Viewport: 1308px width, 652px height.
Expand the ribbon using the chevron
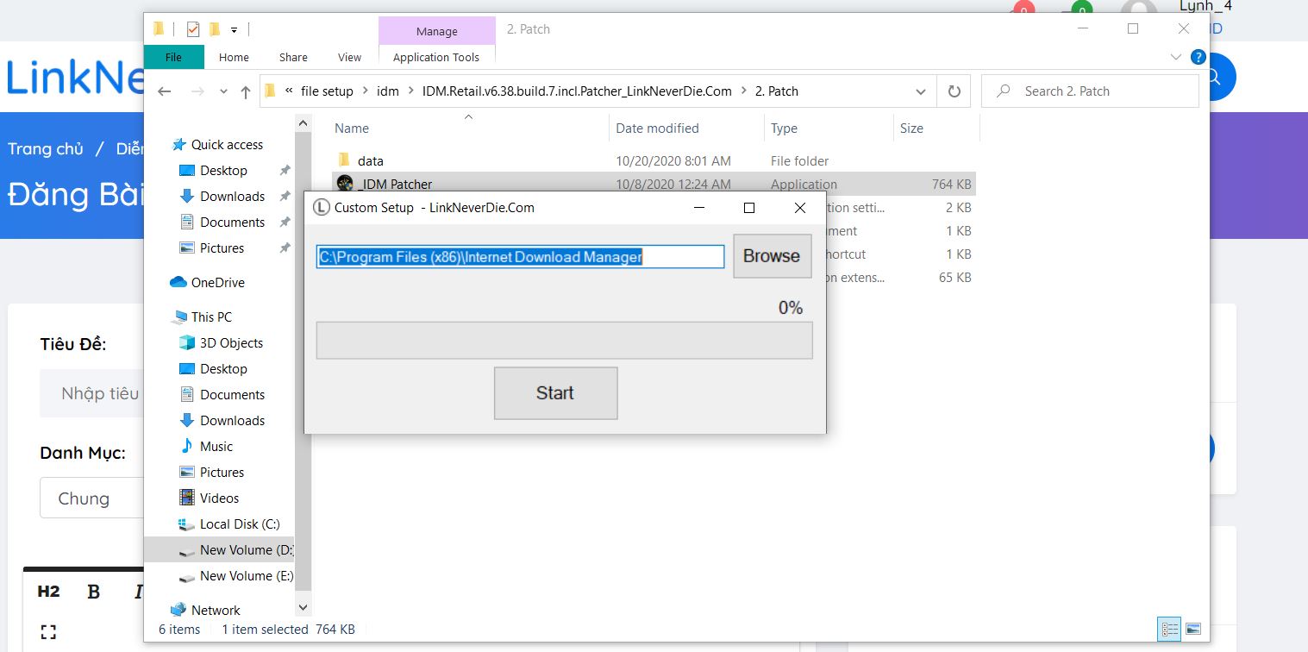[x=1176, y=57]
